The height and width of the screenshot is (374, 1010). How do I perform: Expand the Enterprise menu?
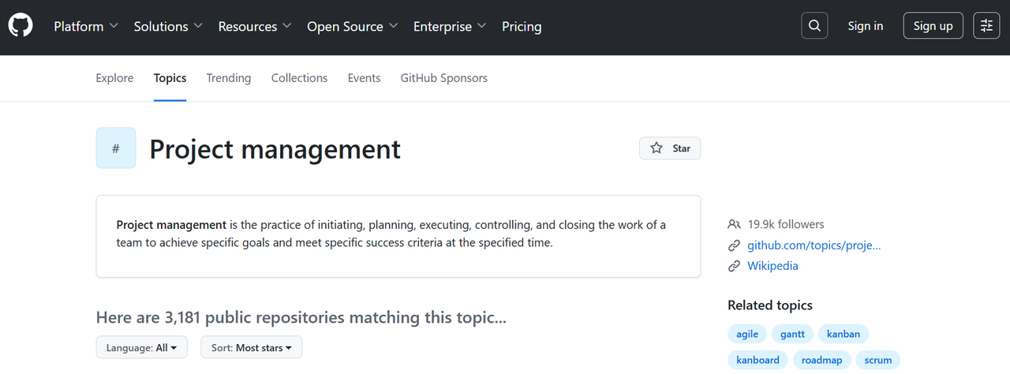450,26
